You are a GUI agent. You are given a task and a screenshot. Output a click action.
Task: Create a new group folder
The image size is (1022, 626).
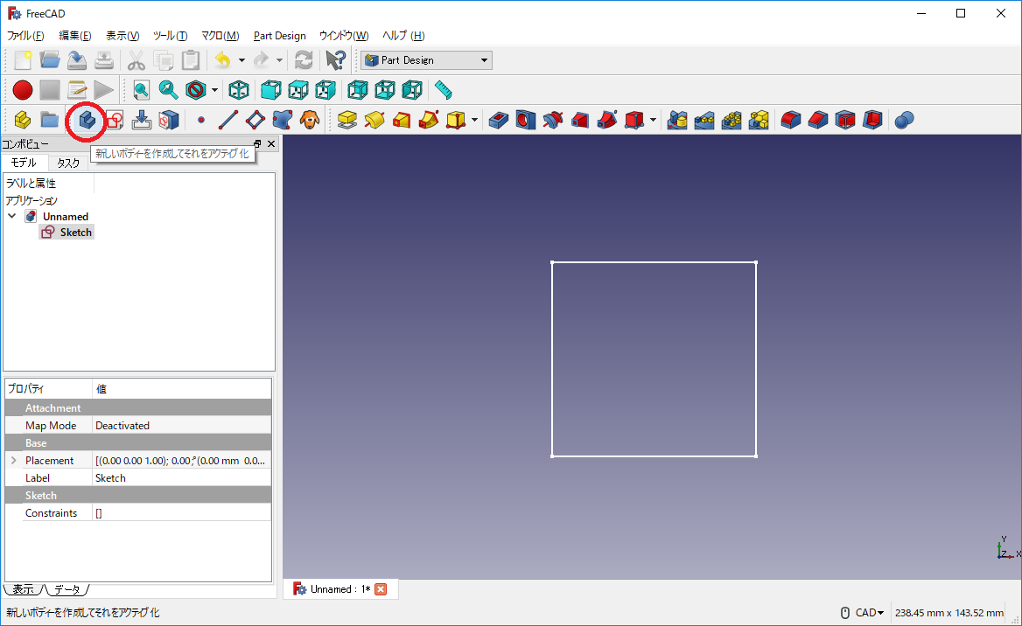(50, 120)
